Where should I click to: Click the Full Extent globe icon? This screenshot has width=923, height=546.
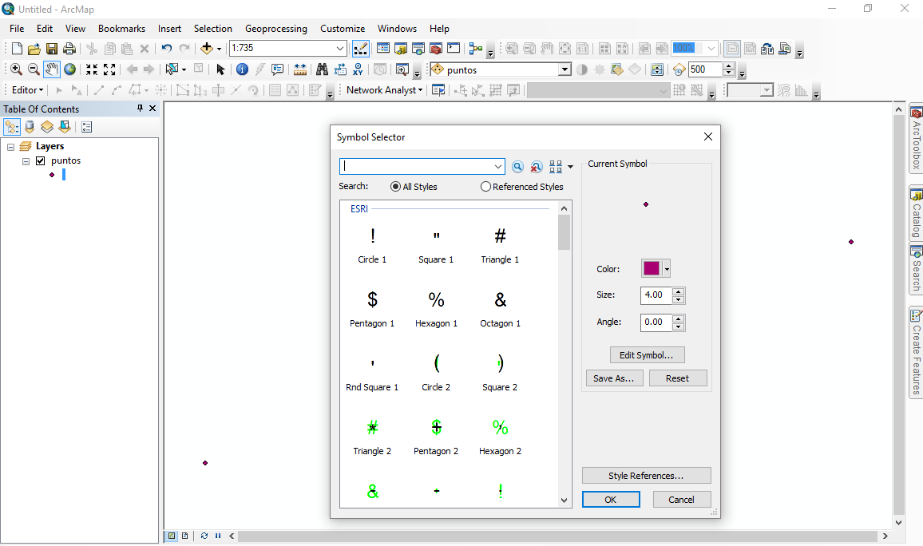pyautogui.click(x=70, y=69)
